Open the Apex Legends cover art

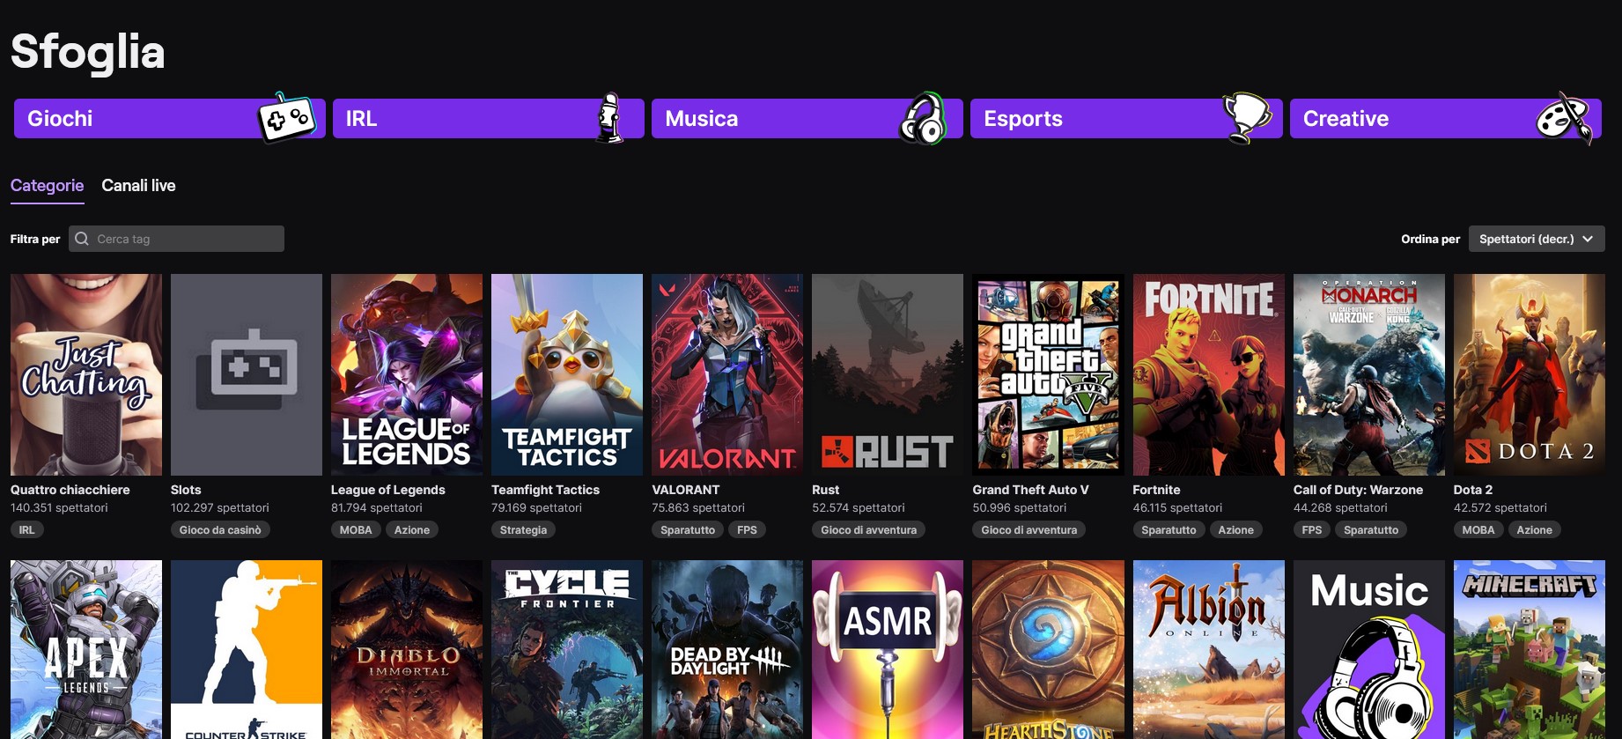[x=86, y=649]
